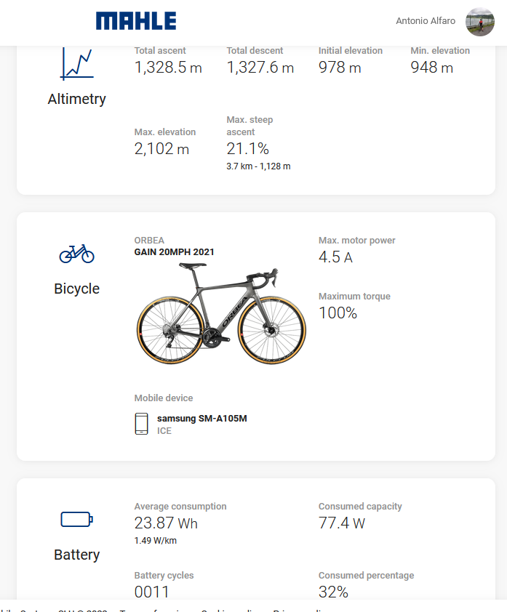Click the Battery section icon
The width and height of the screenshot is (507, 612).
click(76, 519)
